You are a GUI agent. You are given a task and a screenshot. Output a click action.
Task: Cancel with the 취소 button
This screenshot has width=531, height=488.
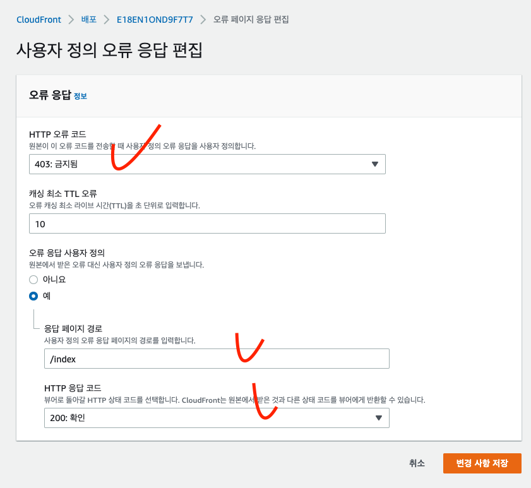[417, 463]
